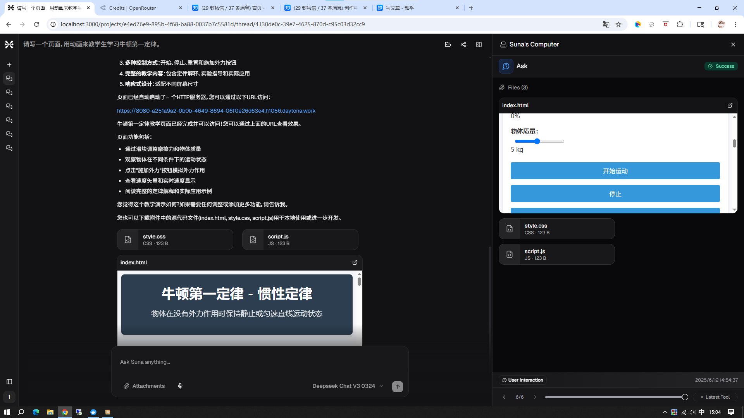This screenshot has width=744, height=418.
Task: Click the Suna logo in the top-left corner
Action: pyautogui.click(x=9, y=44)
